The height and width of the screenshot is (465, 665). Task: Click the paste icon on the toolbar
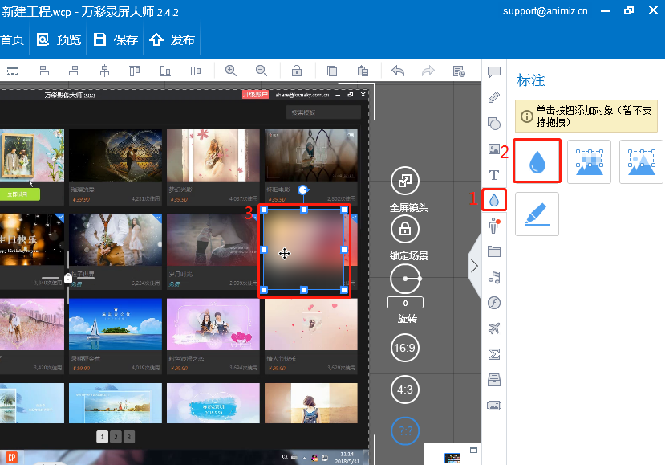tap(363, 71)
